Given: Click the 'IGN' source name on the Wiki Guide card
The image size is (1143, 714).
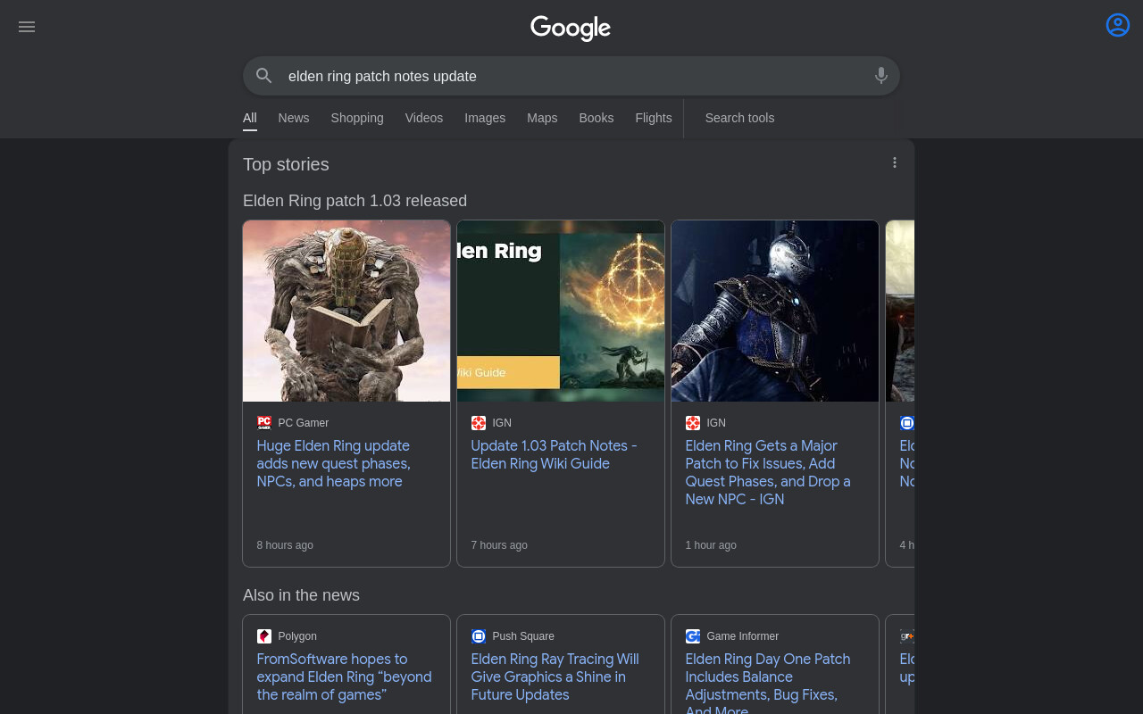Looking at the screenshot, I should click(502, 423).
